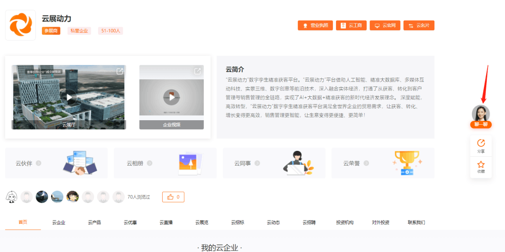The image size is (505, 252).
Task: Go to the 云展览 tab
Action: pos(202,223)
